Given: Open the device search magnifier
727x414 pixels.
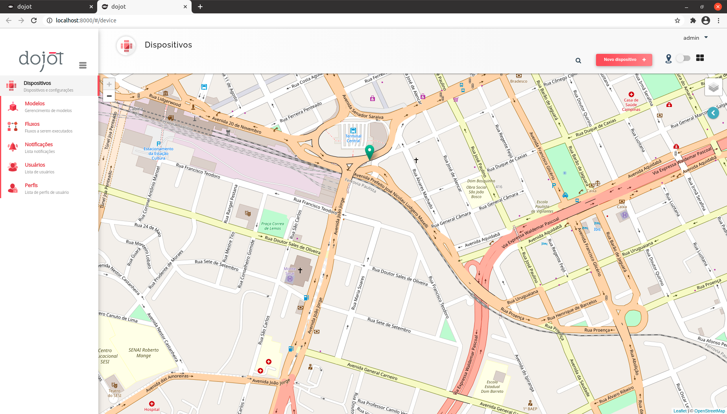Looking at the screenshot, I should (578, 61).
